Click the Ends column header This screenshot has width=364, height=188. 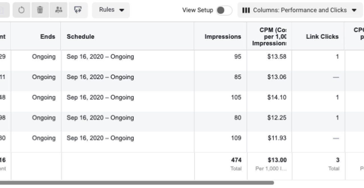(x=48, y=37)
